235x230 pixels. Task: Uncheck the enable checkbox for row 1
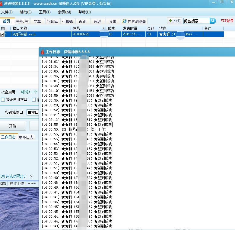pyautogui.click(x=2, y=34)
